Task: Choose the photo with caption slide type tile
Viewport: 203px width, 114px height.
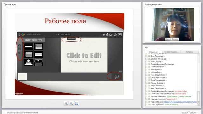Action: (38, 62)
